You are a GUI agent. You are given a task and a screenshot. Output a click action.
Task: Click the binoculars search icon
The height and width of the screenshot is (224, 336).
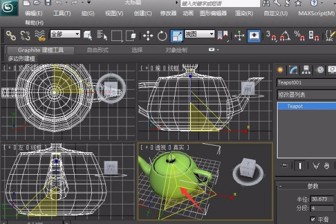coord(266,3)
